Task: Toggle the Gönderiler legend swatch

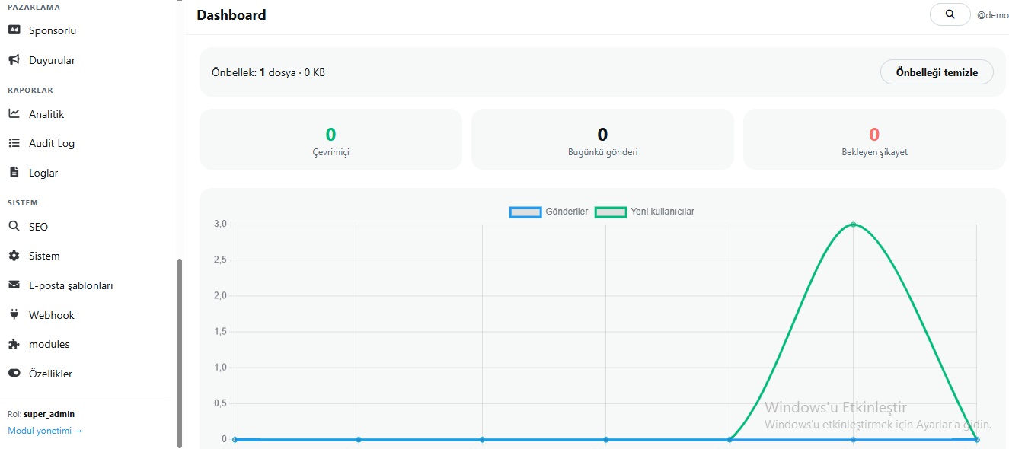Action: tap(525, 212)
